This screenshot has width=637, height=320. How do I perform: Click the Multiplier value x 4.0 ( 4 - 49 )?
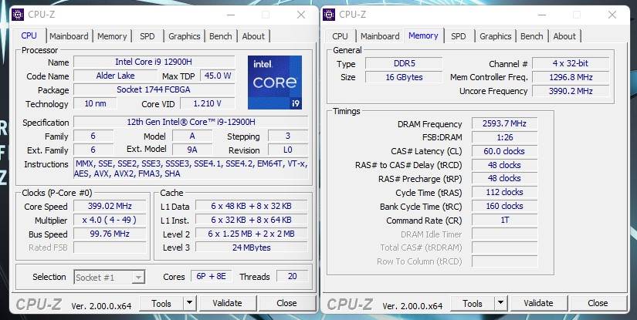coord(110,220)
